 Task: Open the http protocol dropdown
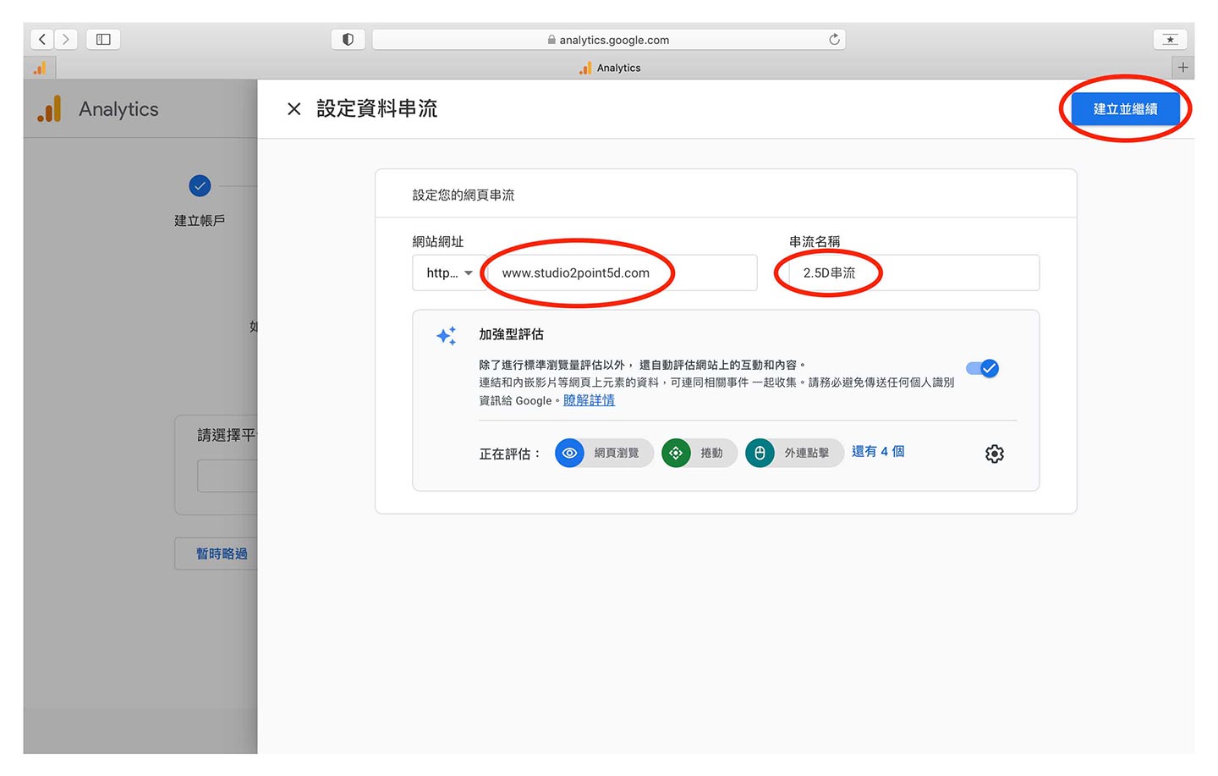pyautogui.click(x=449, y=273)
